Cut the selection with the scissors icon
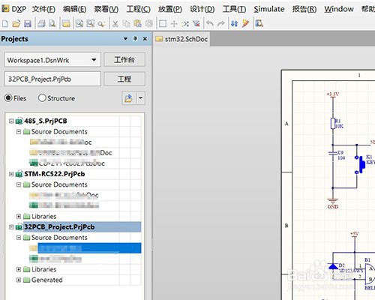Image resolution: width=375 pixels, height=300 pixels. pyautogui.click(x=115, y=24)
